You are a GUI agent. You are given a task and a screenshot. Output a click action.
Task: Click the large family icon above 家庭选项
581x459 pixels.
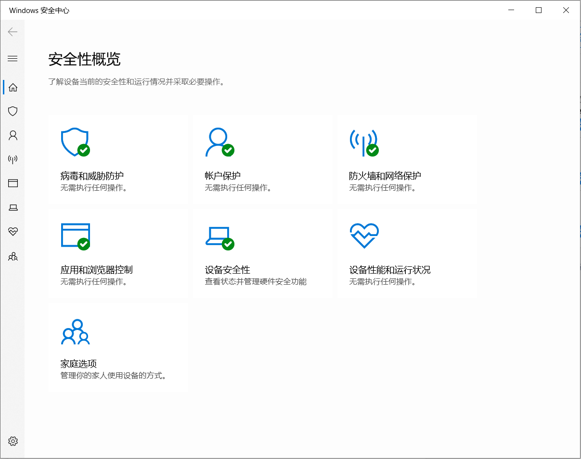click(76, 331)
